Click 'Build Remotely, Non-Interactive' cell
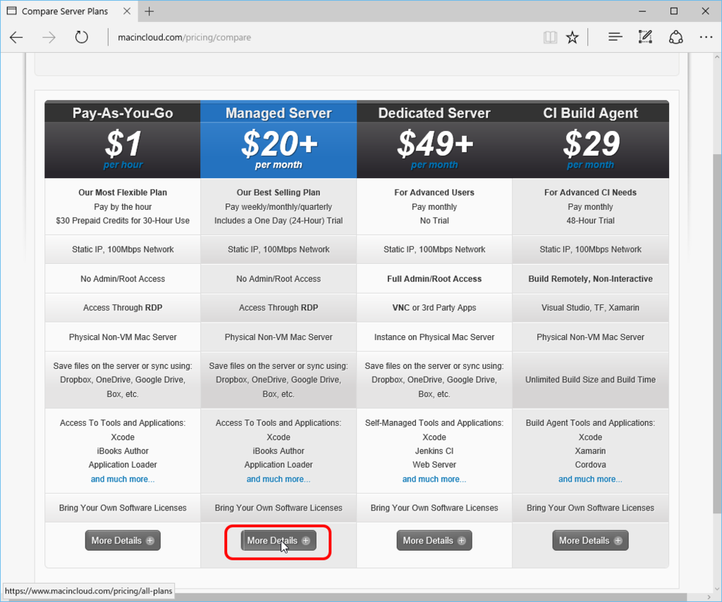The width and height of the screenshot is (722, 602). tap(590, 279)
